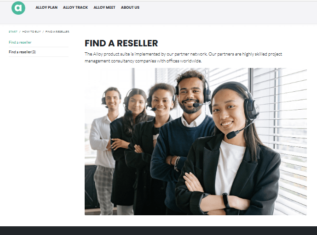317x235 pixels.
Task: Open the ALLOY TRACK menu item
Action: coord(75,7)
